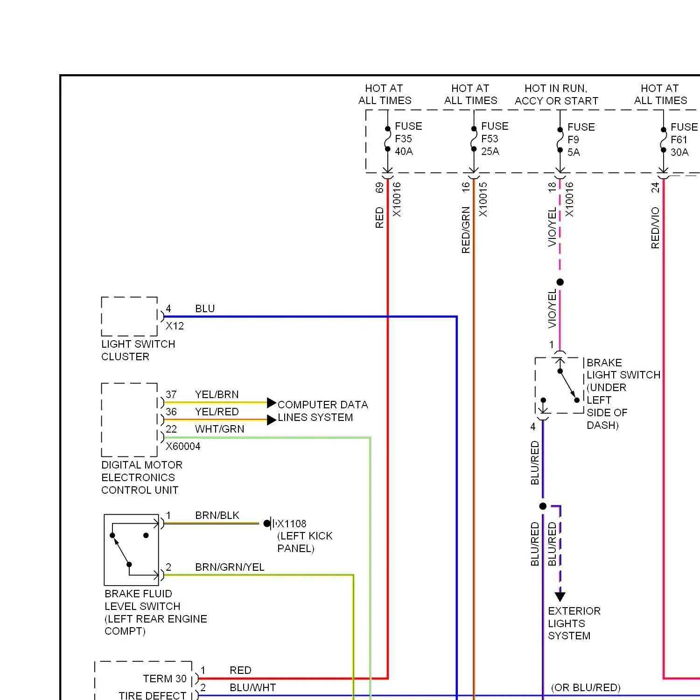Click the digital motor electronics dashed box
The height and width of the screenshot is (700, 700).
tap(129, 420)
